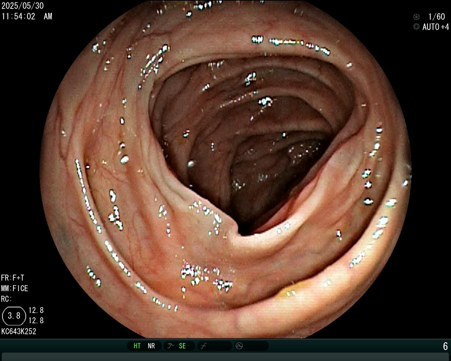Image resolution: width=451 pixels, height=361 pixels.
Task: Click the 1/60 shutter speed value
Action: click(437, 17)
